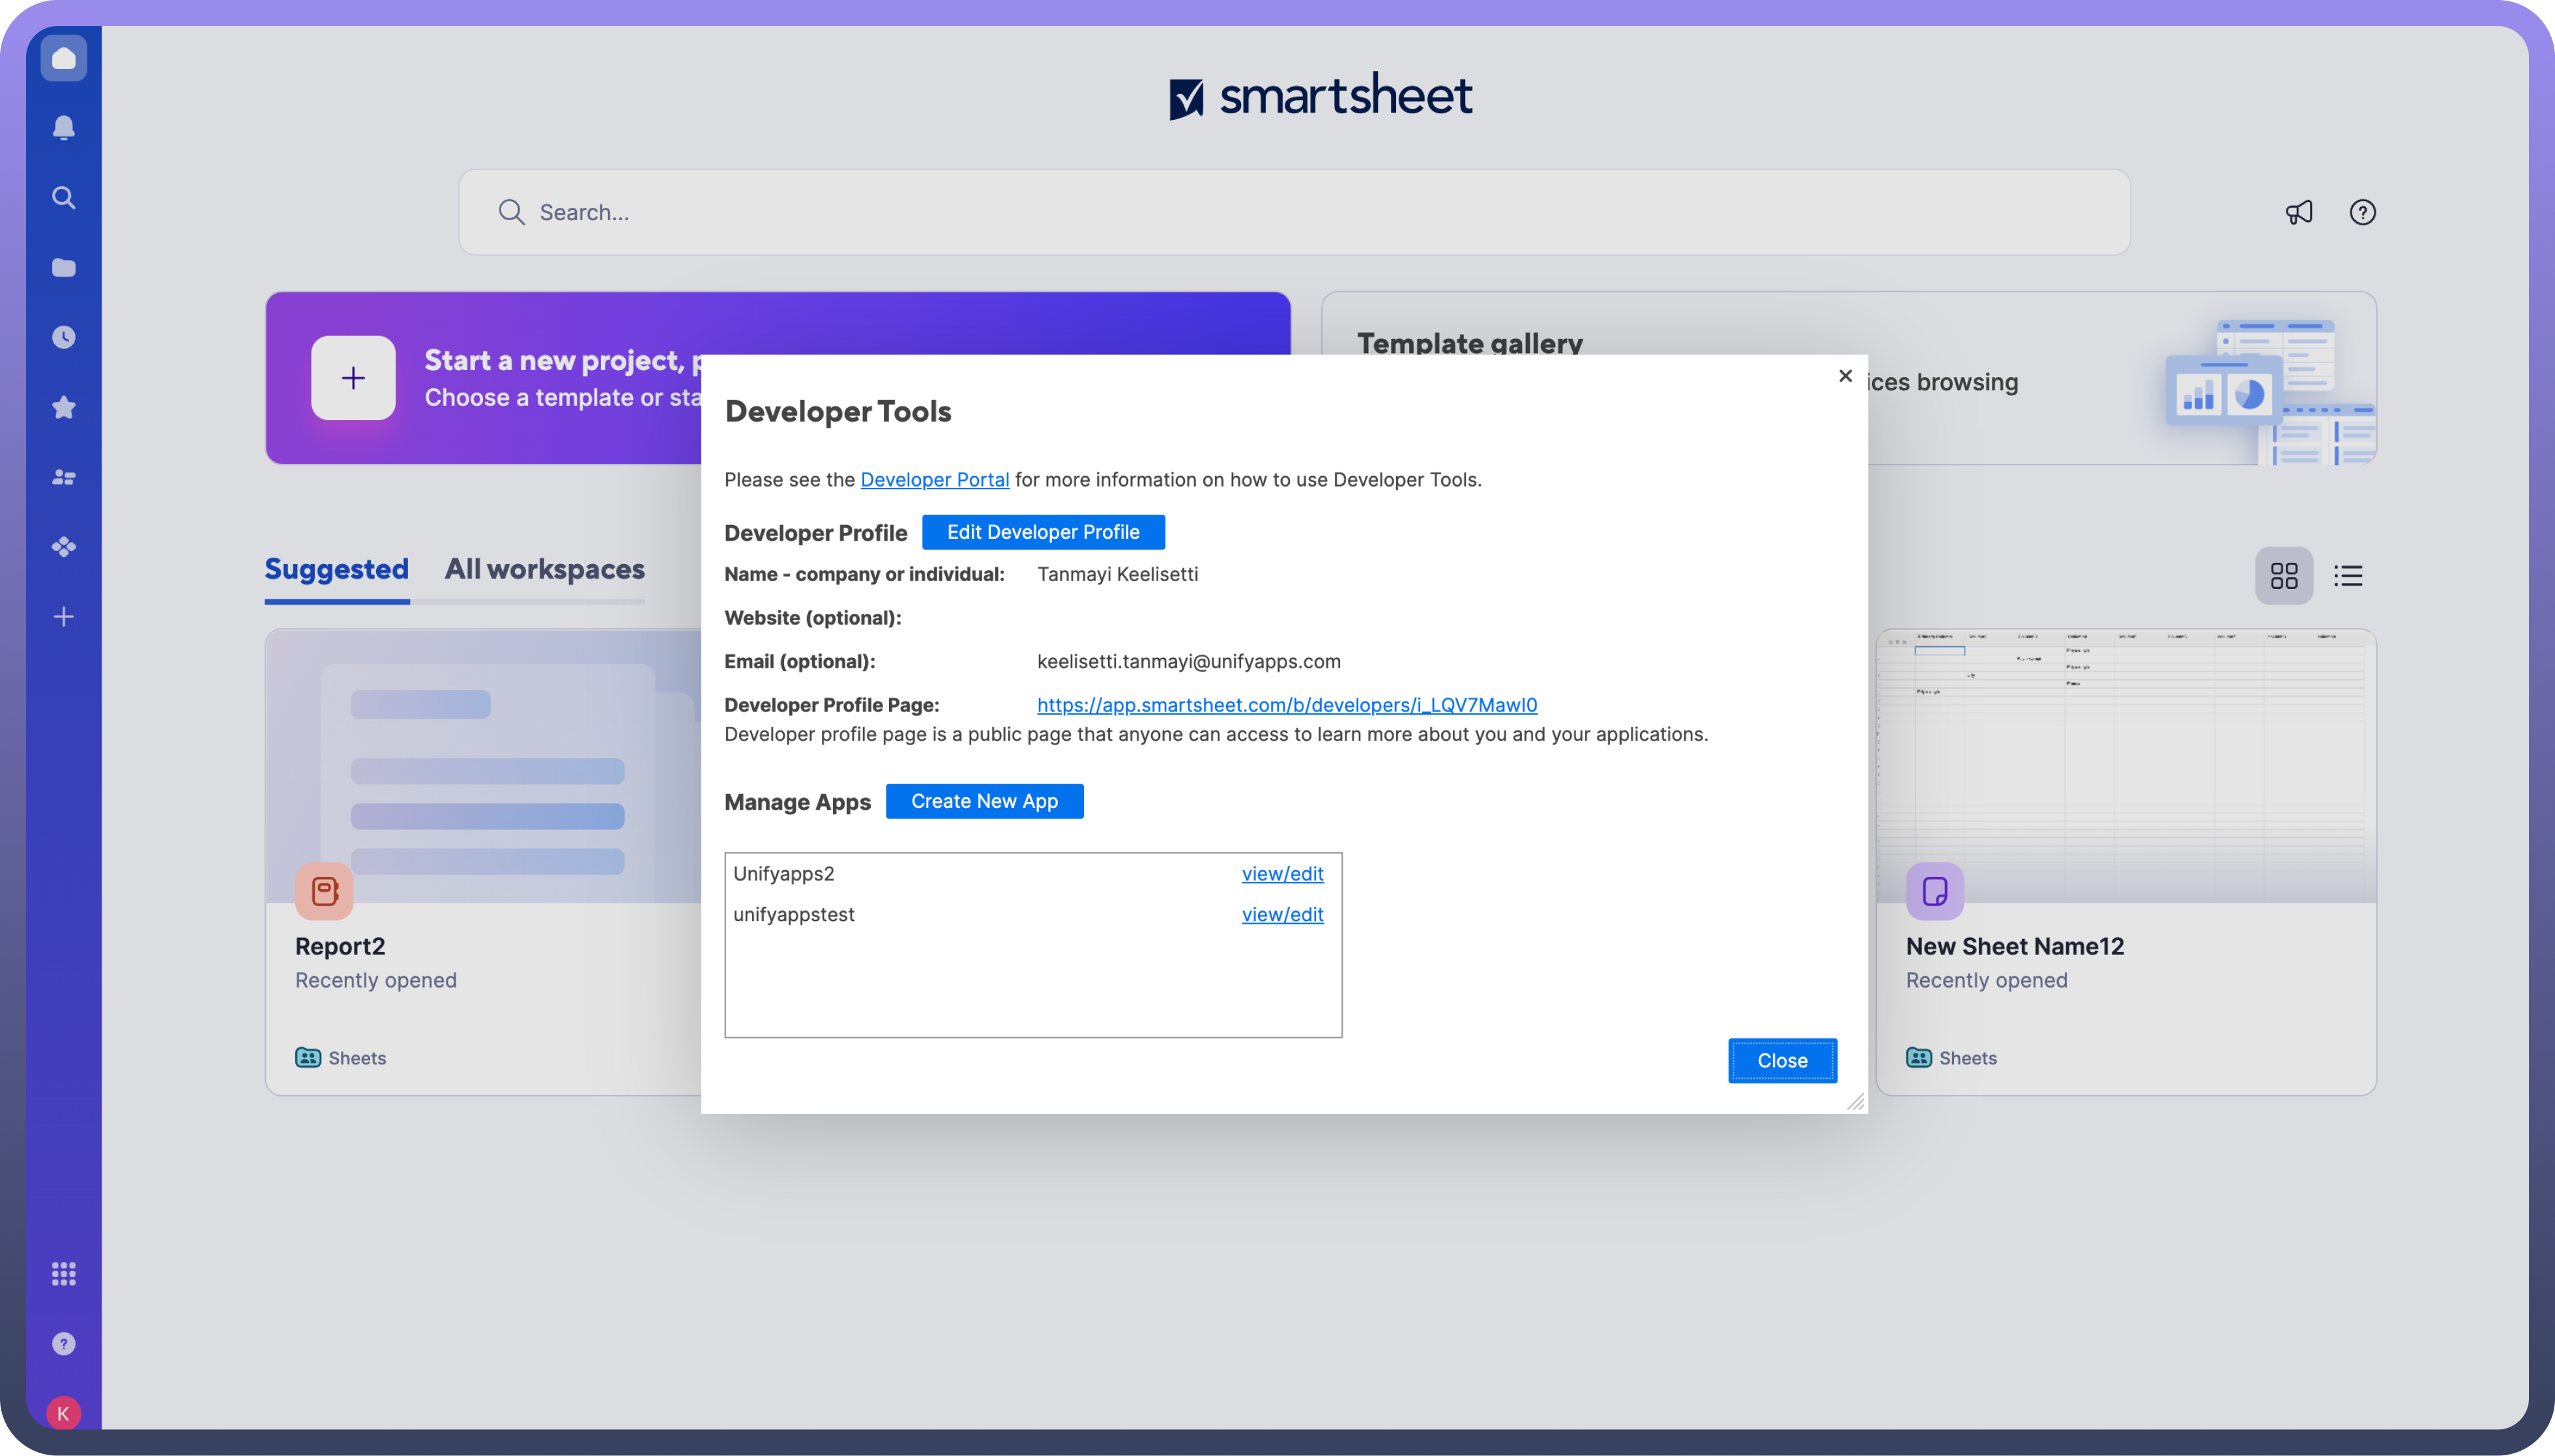
Task: Open the Launcher grid icon
Action: (x=63, y=1274)
